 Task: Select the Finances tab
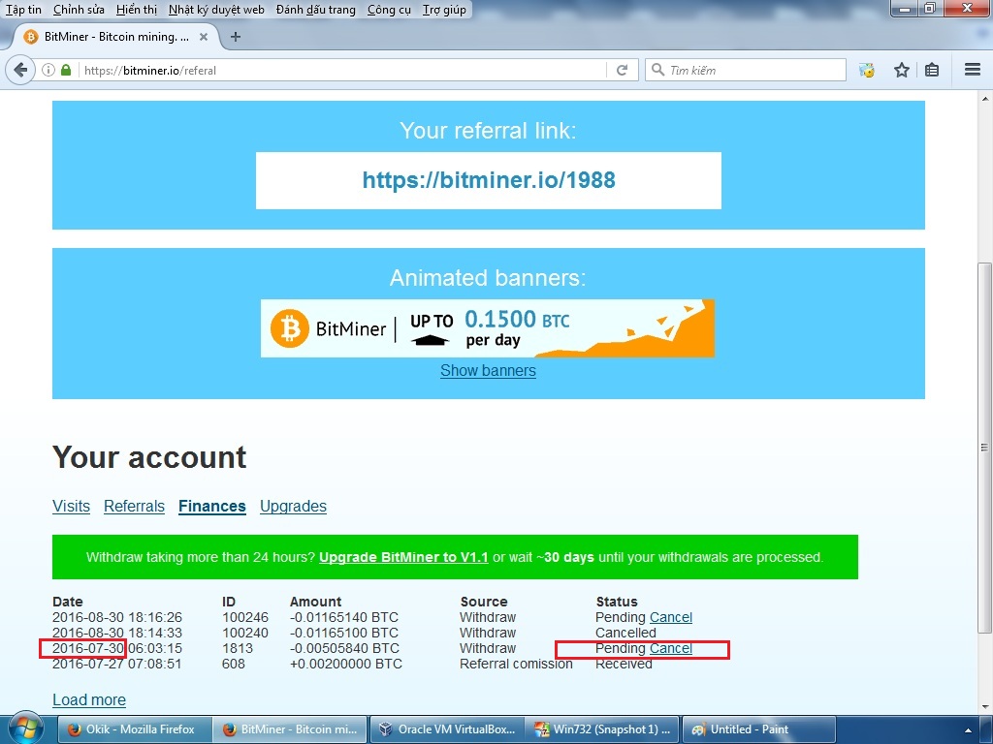(x=212, y=506)
